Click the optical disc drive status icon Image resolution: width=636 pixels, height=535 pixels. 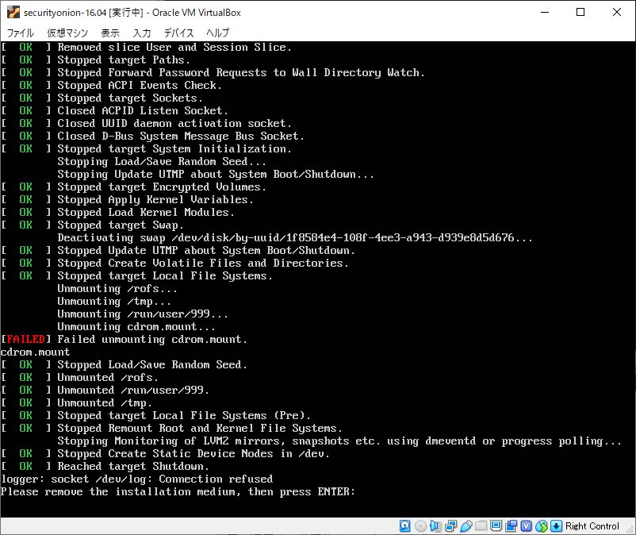[420, 526]
